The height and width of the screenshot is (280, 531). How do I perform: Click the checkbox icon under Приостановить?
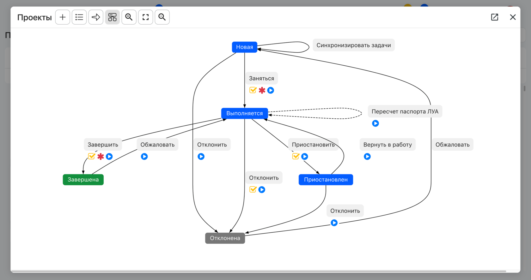pos(296,156)
